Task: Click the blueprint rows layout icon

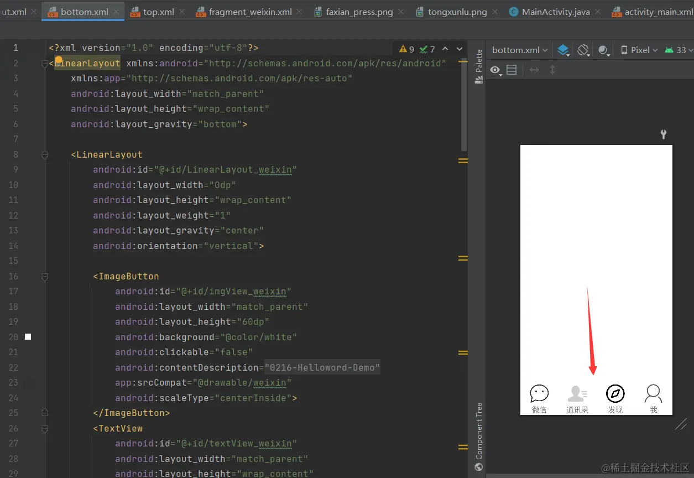Action: (512, 70)
